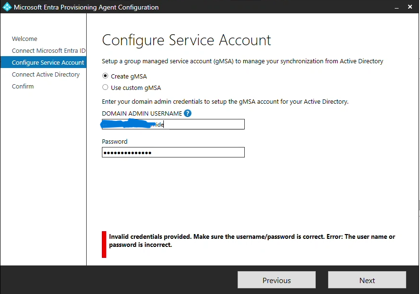Open the Welcome step in the sidebar

pyautogui.click(x=24, y=39)
